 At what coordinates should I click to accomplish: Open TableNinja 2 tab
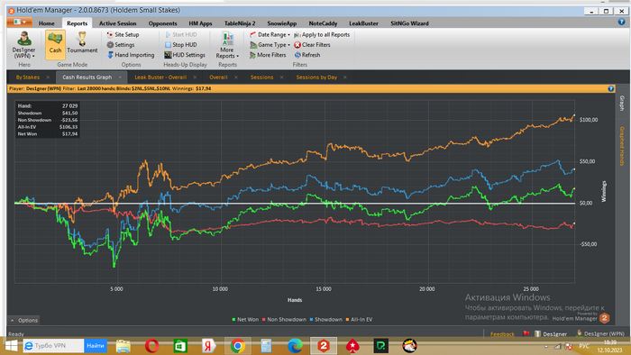pos(240,23)
